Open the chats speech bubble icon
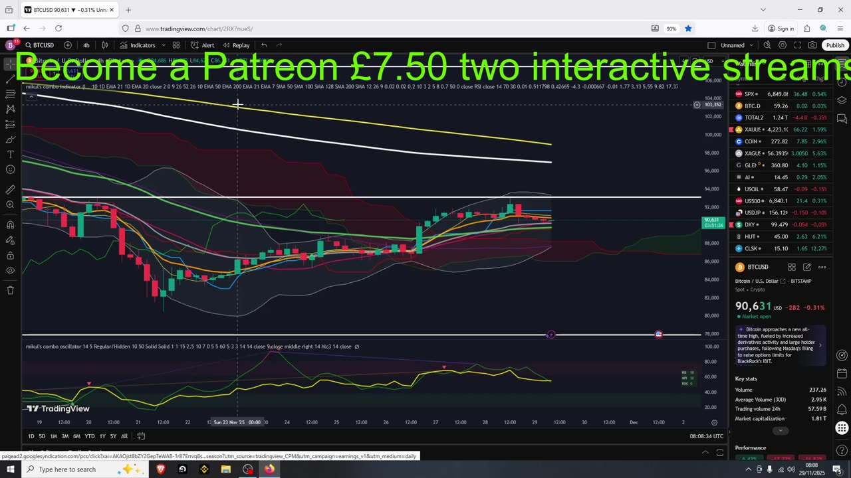This screenshot has height=478, width=851. (842, 119)
